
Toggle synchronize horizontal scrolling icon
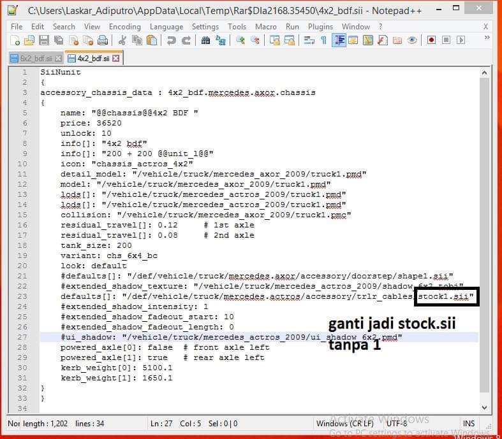point(290,40)
